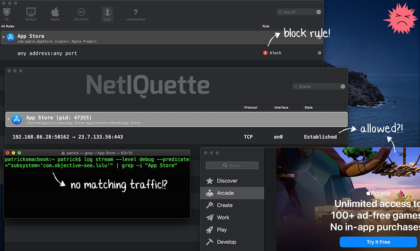The image size is (420, 251).
Task: Click the App Store icon in Netiquette
Action: click(x=17, y=120)
